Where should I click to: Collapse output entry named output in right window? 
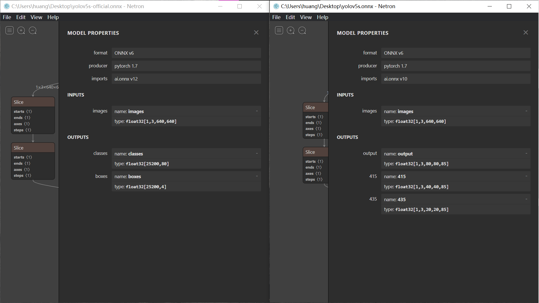[x=526, y=153]
